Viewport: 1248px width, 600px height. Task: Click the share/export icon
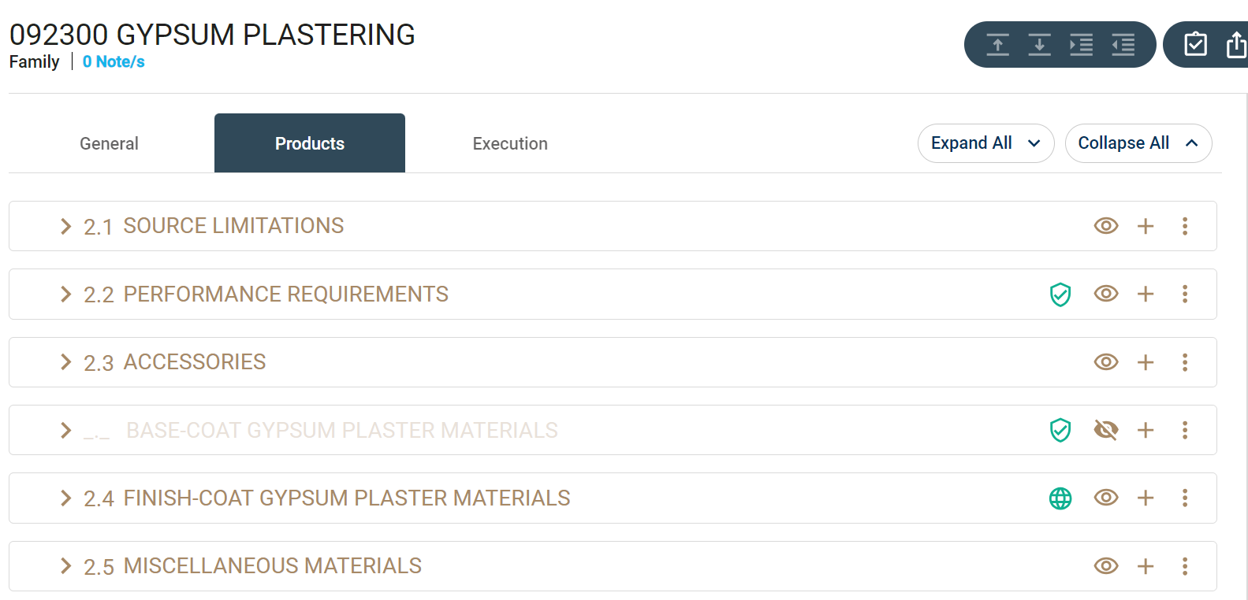[1236, 45]
